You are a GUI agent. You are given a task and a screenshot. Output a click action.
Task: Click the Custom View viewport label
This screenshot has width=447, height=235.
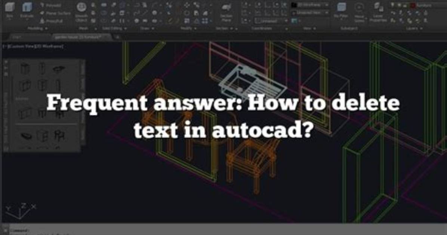21,46
